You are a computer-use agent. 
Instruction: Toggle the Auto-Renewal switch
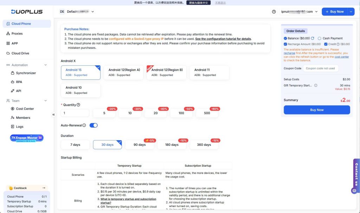[x=94, y=125]
